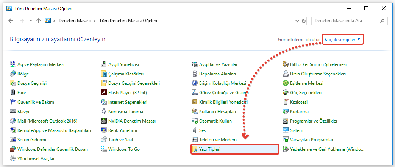Viewport: 395px width, 167px height.
Task: Click the Fare mouse icon
Action: tap(13, 93)
